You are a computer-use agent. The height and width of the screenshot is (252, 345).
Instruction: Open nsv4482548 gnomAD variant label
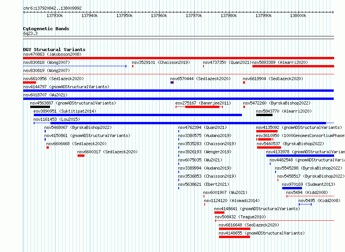(307, 160)
